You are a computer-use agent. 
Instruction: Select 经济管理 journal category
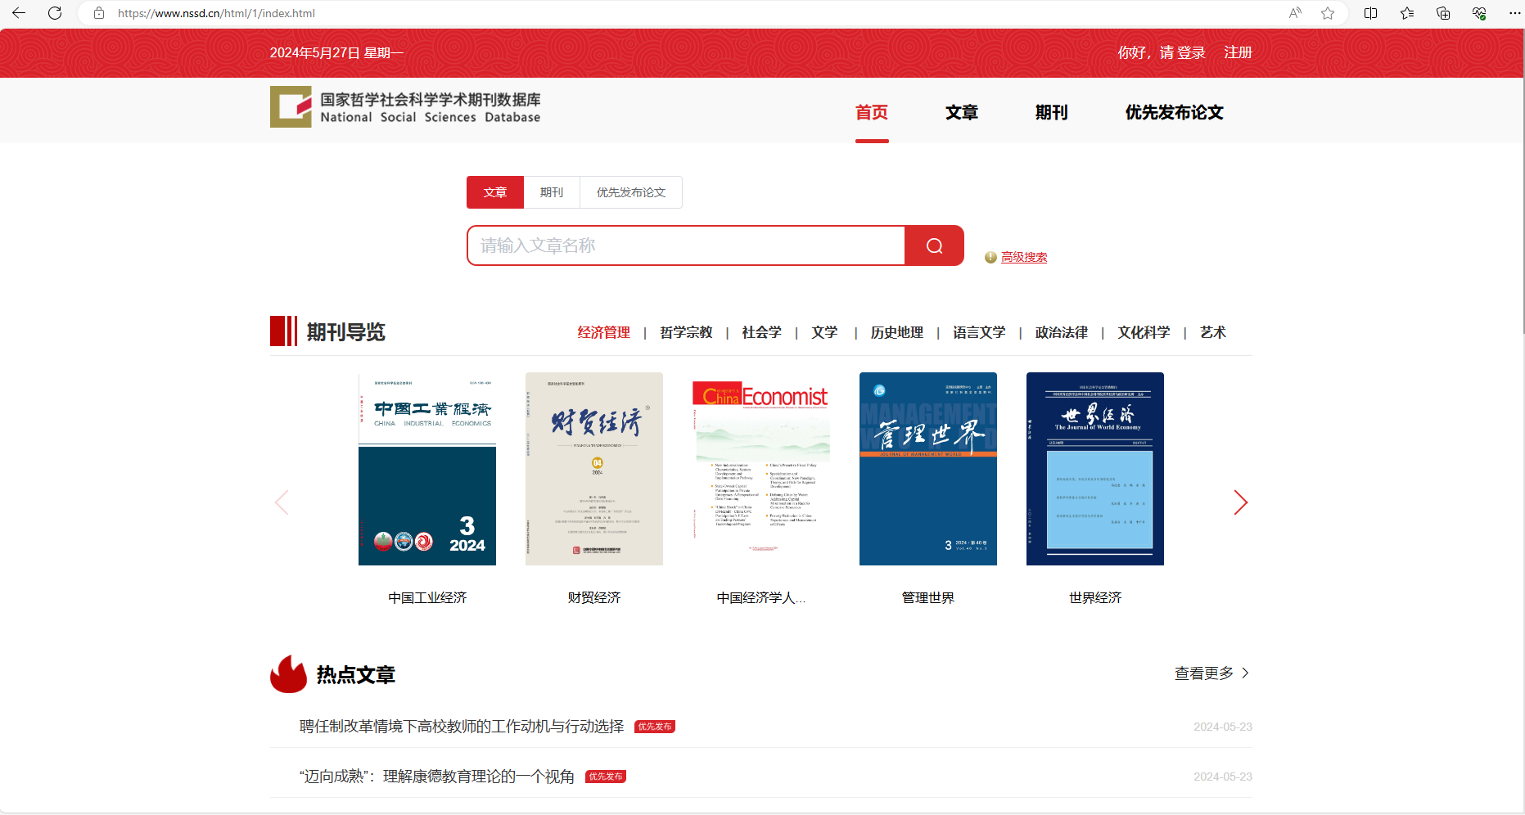[x=604, y=332]
